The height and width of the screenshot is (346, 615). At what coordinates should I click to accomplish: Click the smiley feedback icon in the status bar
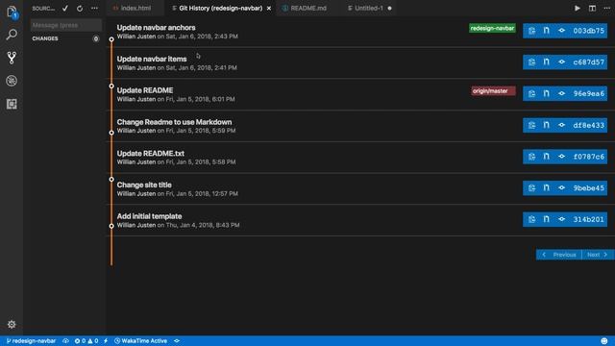[604, 341]
